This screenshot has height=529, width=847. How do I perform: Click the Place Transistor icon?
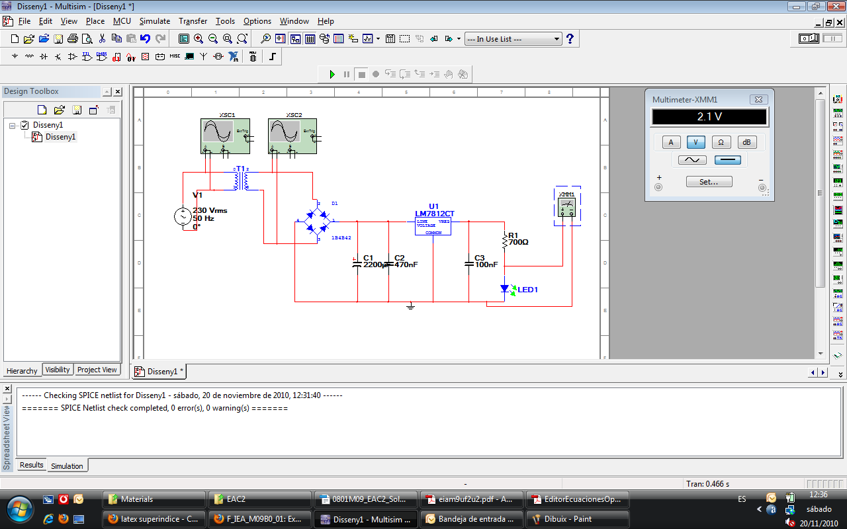point(58,57)
